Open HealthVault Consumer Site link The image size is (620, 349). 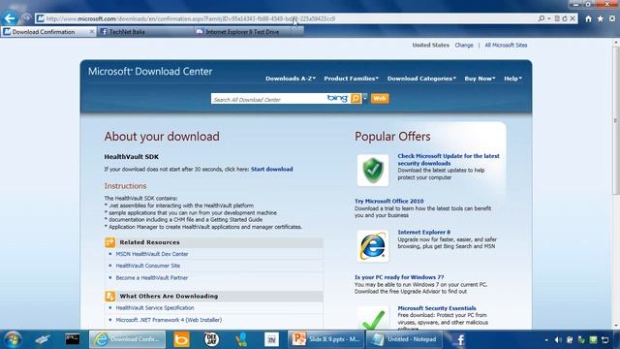click(148, 266)
